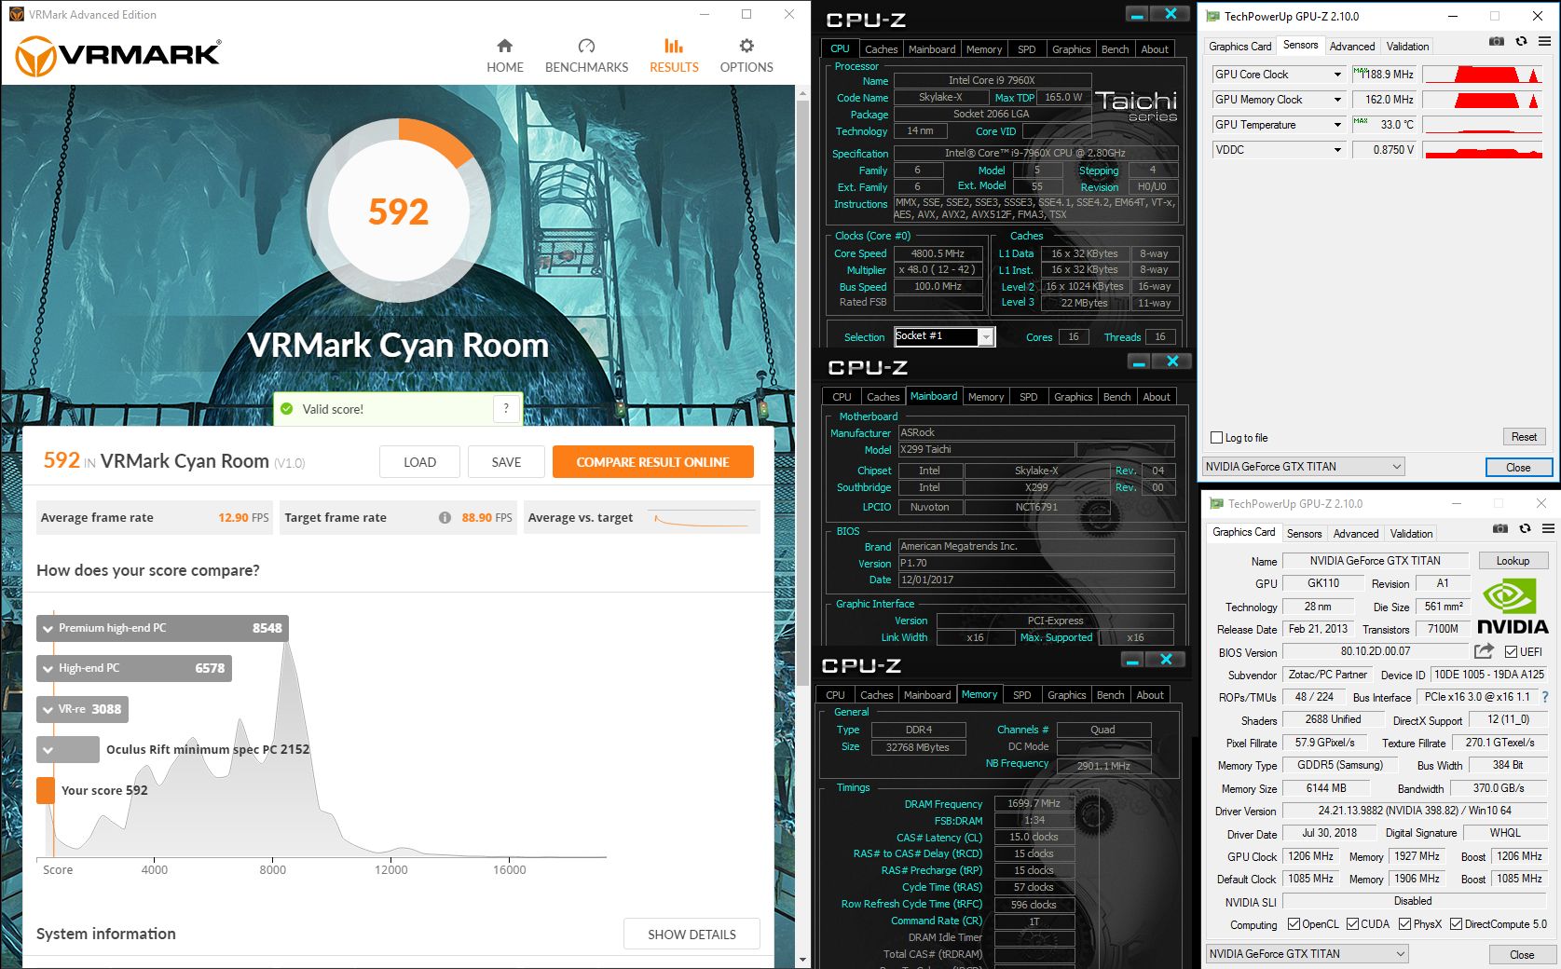Switch to Caches tab in top CPU-Z window
Screen dimensions: 1561x969
click(881, 49)
